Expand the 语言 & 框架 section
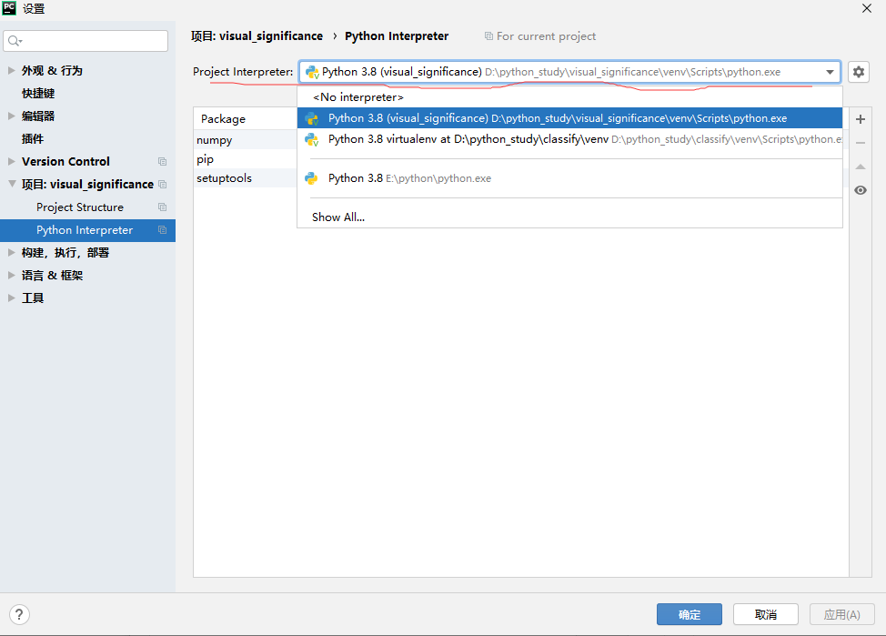The width and height of the screenshot is (886, 636). (x=11, y=276)
